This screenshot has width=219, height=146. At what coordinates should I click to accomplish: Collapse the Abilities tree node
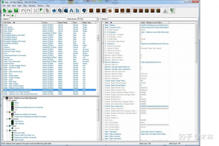7,100
